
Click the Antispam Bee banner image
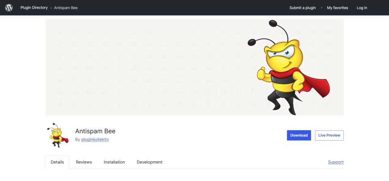pos(194,67)
